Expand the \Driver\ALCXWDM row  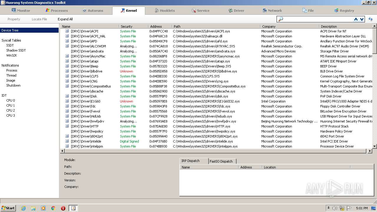(x=67, y=46)
